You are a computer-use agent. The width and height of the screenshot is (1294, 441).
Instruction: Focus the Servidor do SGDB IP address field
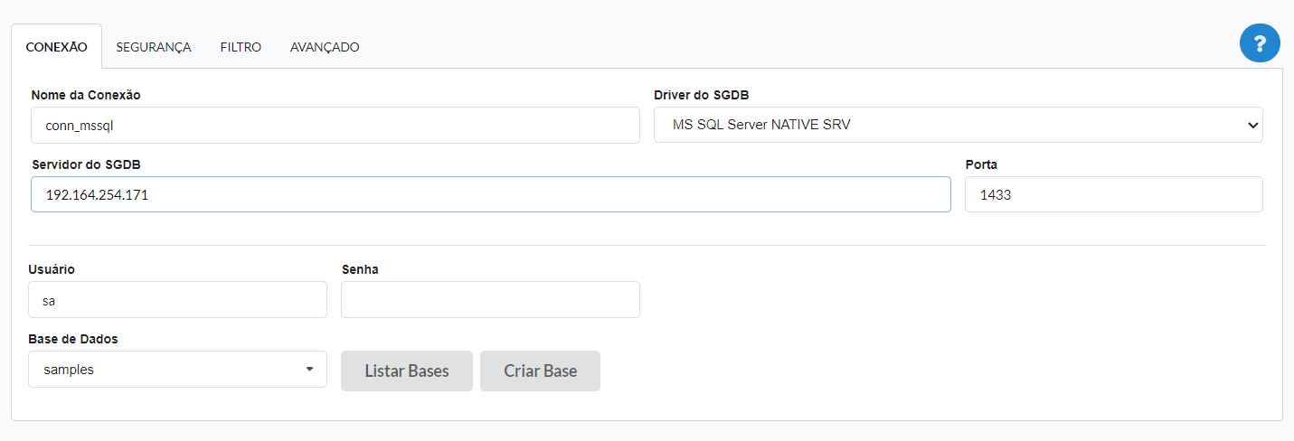click(x=490, y=194)
